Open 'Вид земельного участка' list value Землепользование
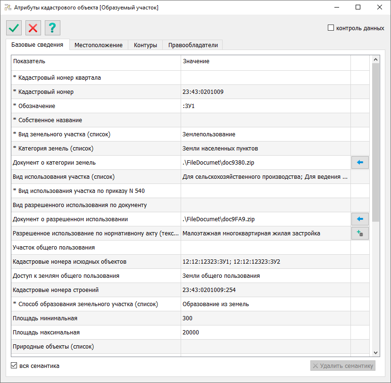391x383 pixels. [265, 134]
